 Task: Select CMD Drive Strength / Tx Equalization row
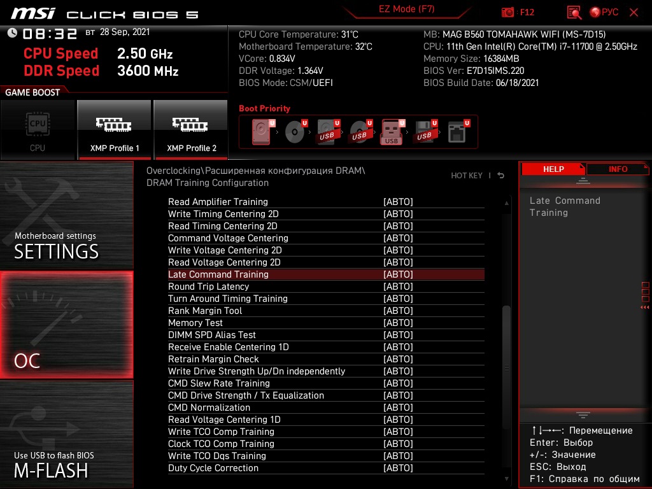(x=326, y=395)
